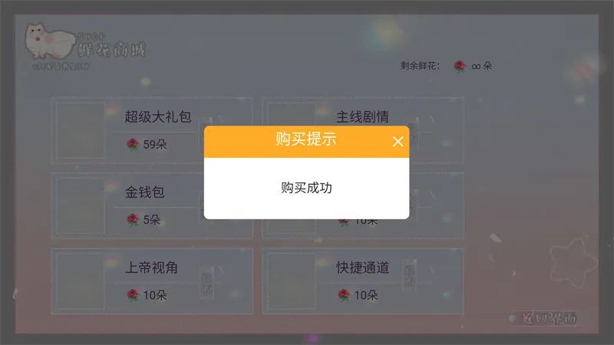This screenshot has width=614, height=345.
Task: Click the cat logo of 鲜花商城
Action: click(x=50, y=41)
